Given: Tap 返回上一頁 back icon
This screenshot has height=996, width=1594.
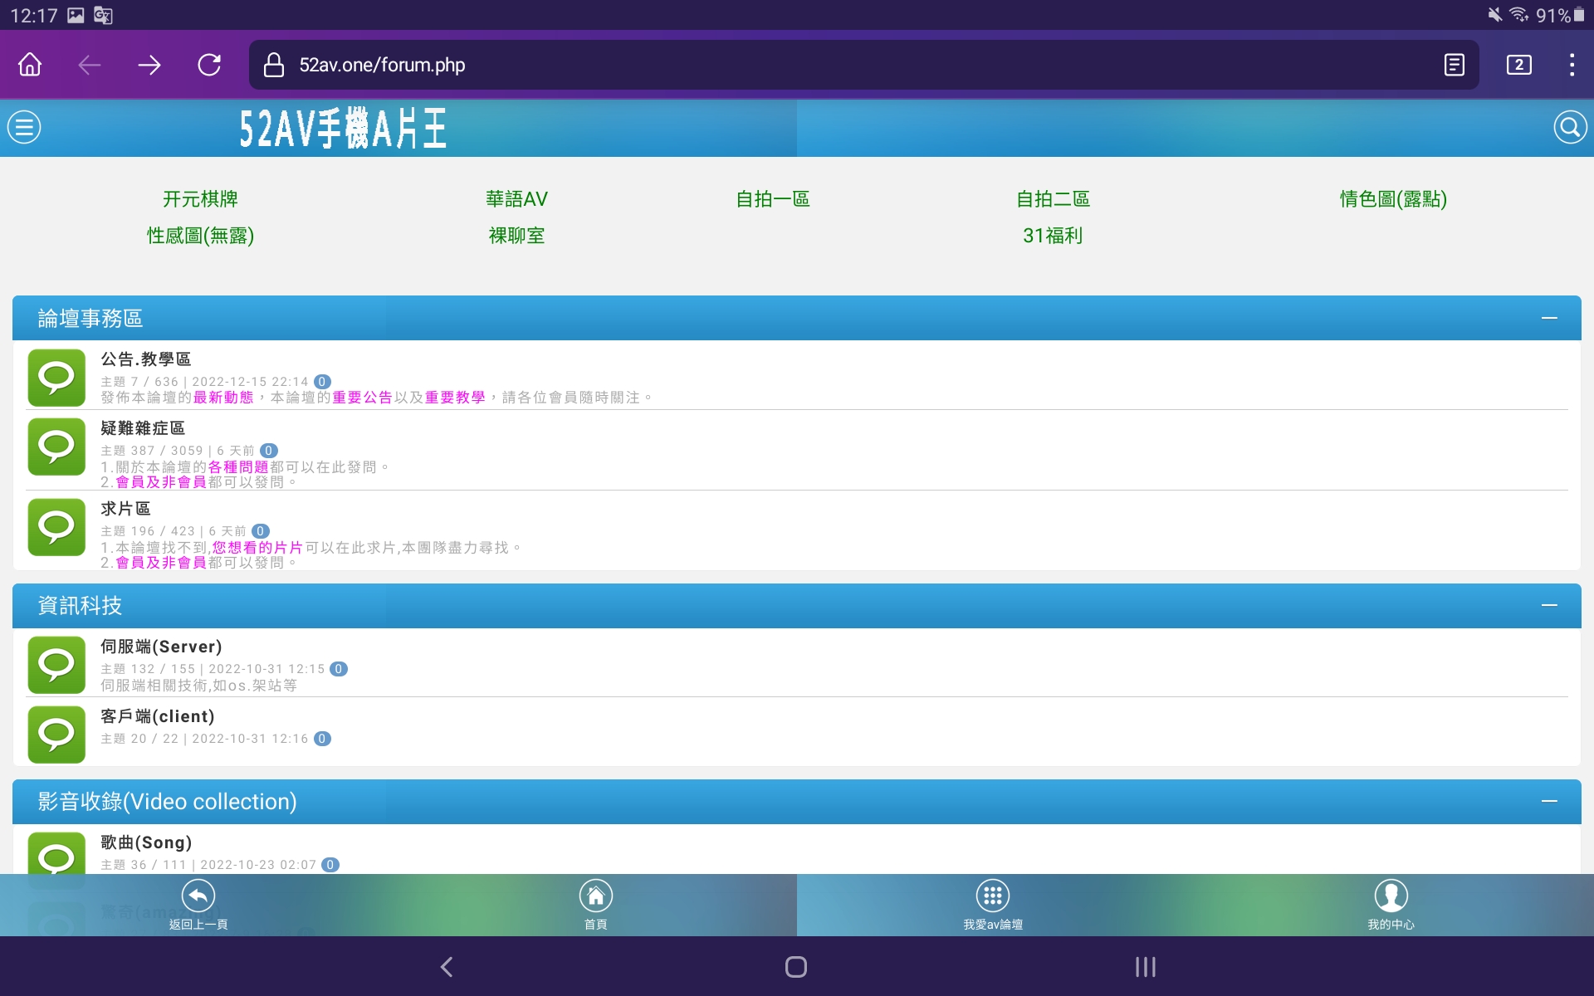Looking at the screenshot, I should pyautogui.click(x=198, y=896).
